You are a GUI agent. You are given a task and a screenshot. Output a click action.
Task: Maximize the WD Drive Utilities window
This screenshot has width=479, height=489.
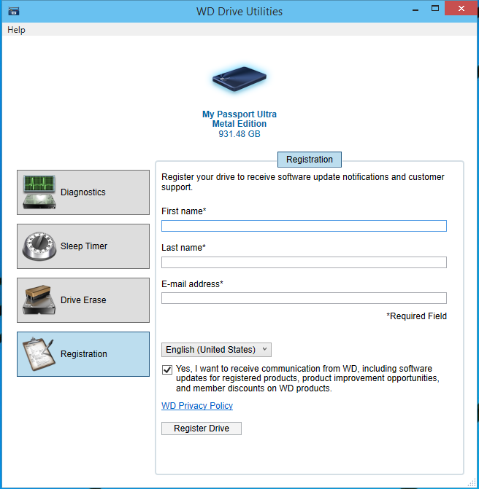(x=435, y=9)
